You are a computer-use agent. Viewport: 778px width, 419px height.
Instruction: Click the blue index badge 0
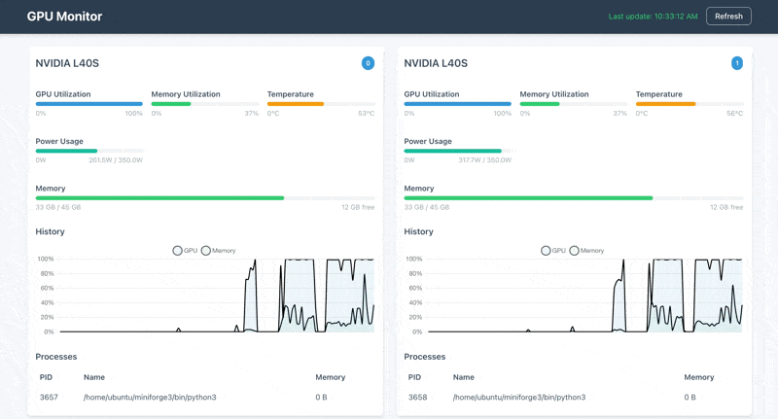[368, 63]
